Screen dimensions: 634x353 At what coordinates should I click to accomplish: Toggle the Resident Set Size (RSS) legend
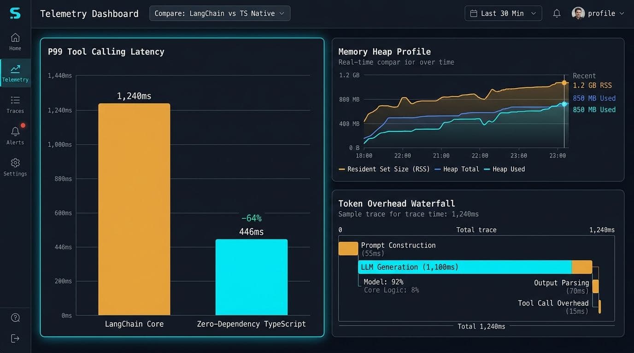tap(384, 169)
